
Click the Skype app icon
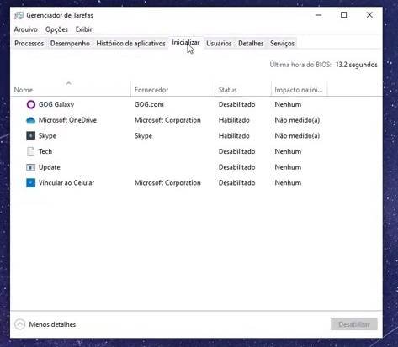tap(31, 136)
